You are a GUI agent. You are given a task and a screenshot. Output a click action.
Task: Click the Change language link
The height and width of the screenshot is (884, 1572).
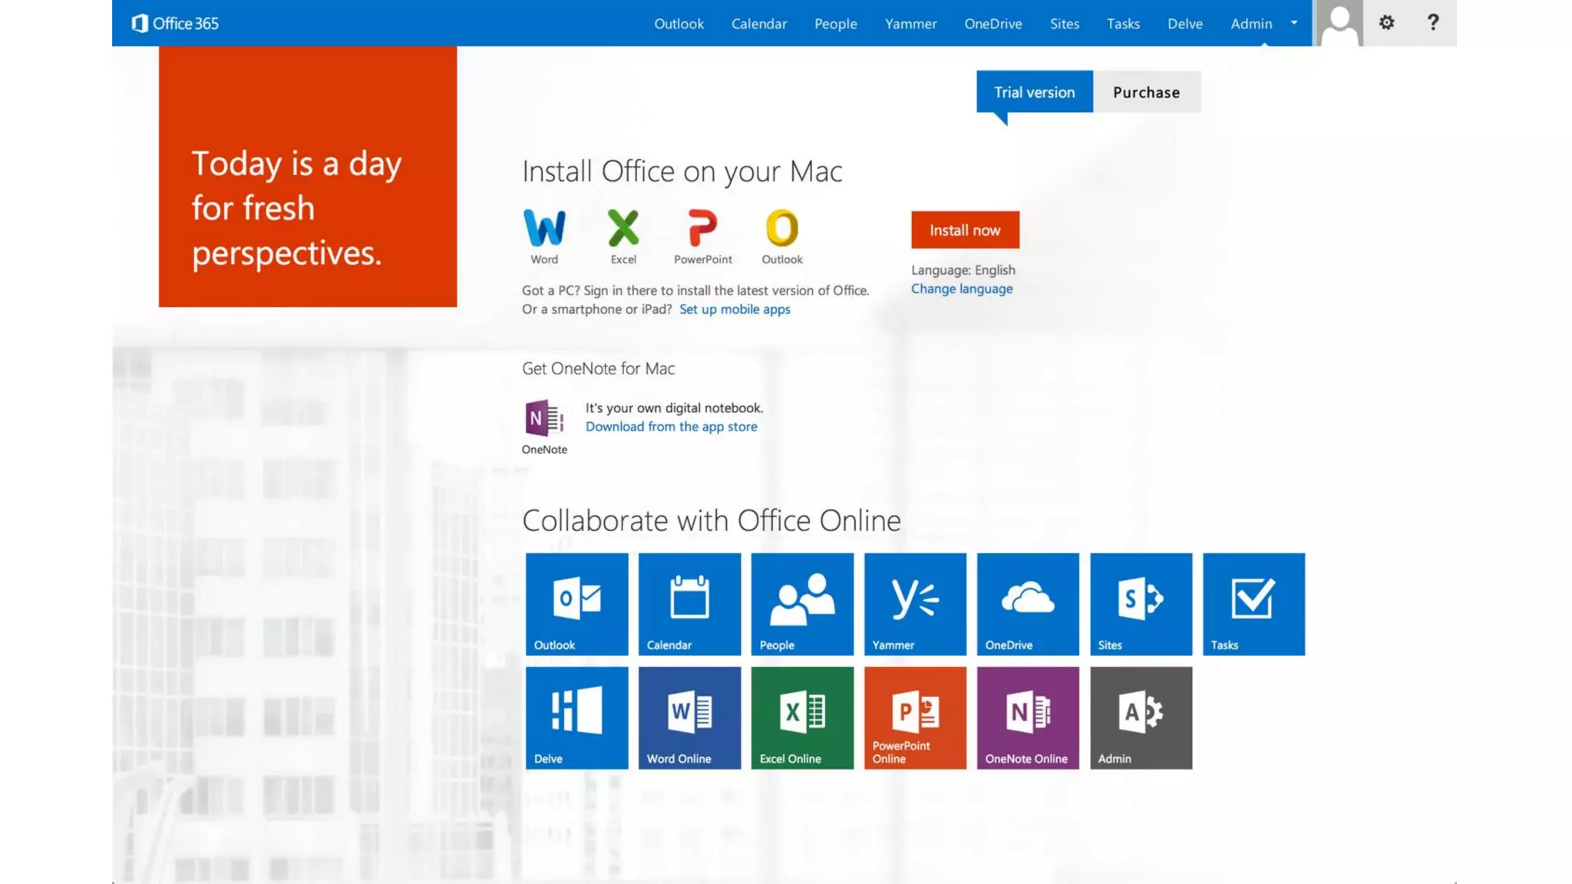[962, 289]
